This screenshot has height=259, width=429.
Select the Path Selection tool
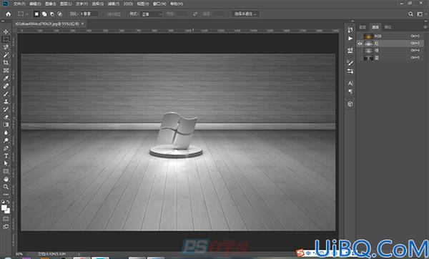pyautogui.click(x=6, y=163)
